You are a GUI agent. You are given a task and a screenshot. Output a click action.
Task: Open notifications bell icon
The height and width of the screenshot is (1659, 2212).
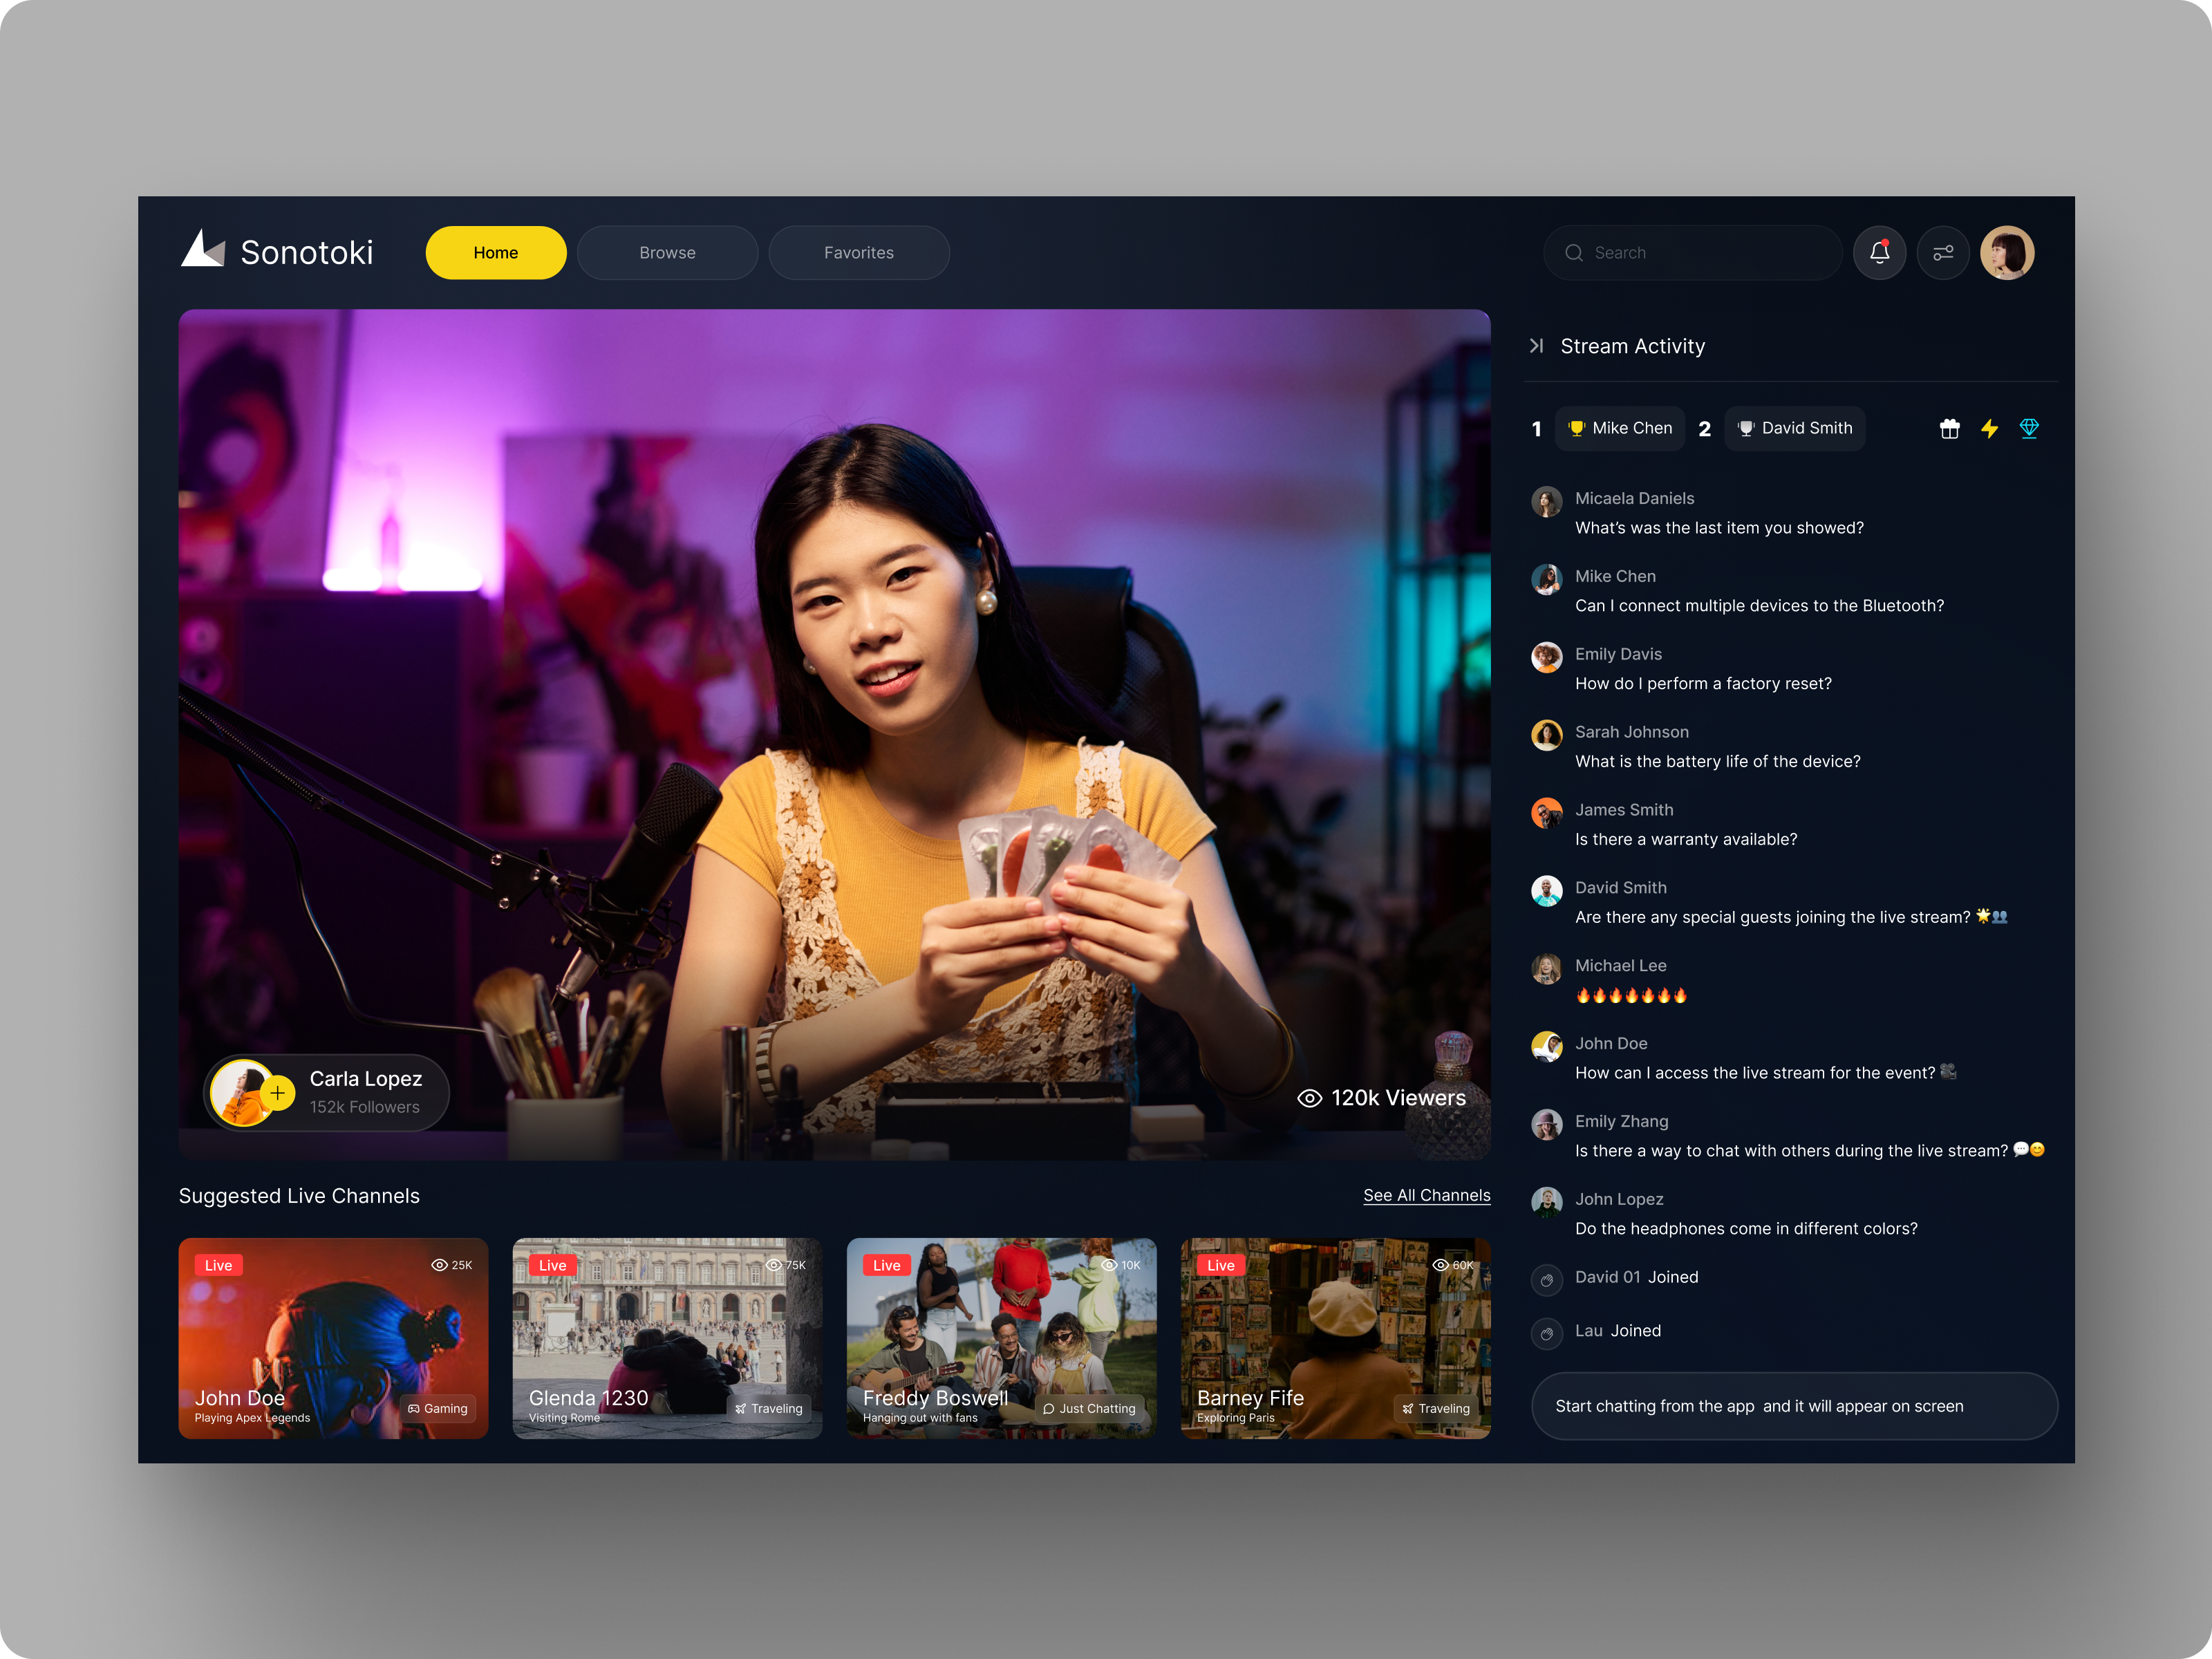tap(1880, 252)
